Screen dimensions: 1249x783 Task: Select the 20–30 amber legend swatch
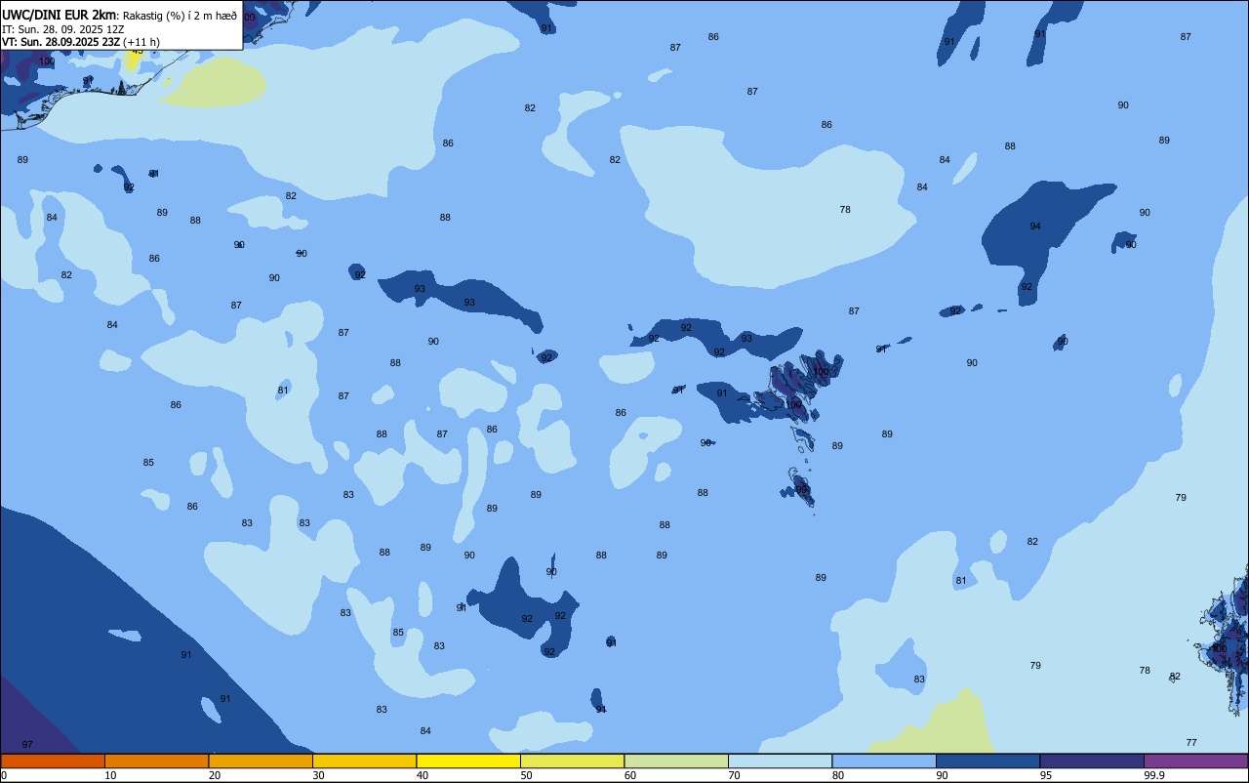(x=261, y=761)
